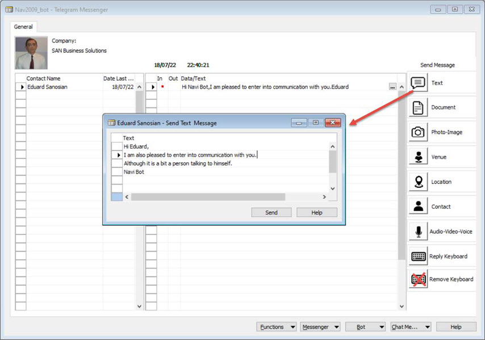Screen dimensions: 485x340
Task: Click the ellipsis button on the message row
Action: [x=392, y=87]
